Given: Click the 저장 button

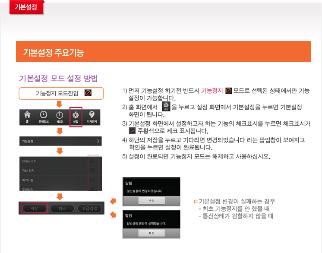Looking at the screenshot, I should click(34, 208).
